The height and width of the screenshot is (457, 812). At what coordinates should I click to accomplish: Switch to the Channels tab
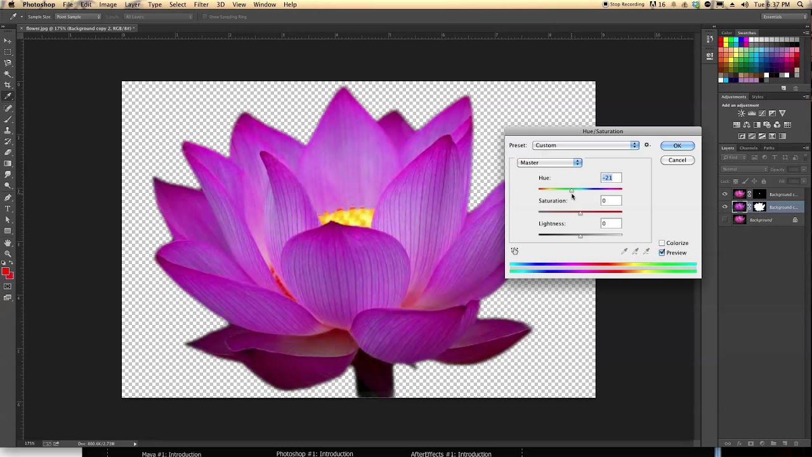pyautogui.click(x=749, y=148)
